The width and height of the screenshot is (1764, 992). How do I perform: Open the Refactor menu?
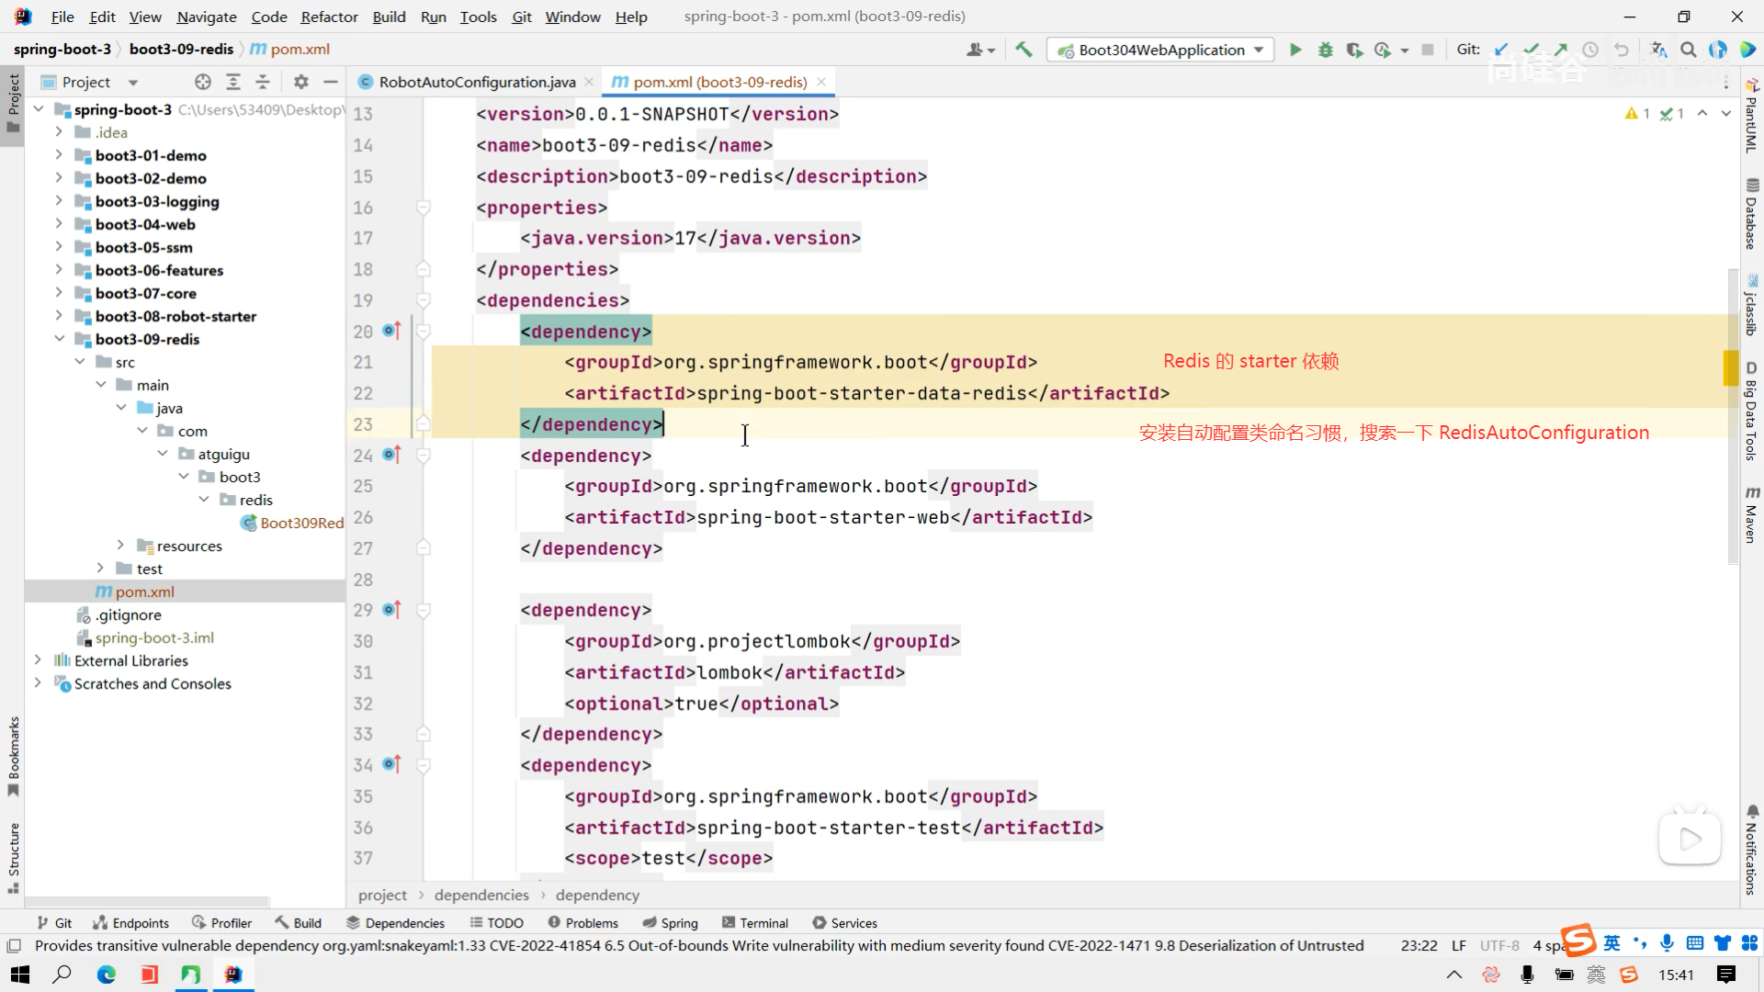(x=329, y=17)
